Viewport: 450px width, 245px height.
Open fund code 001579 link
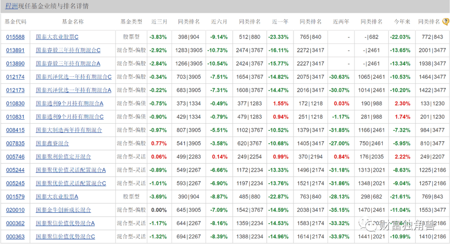(x=15, y=197)
